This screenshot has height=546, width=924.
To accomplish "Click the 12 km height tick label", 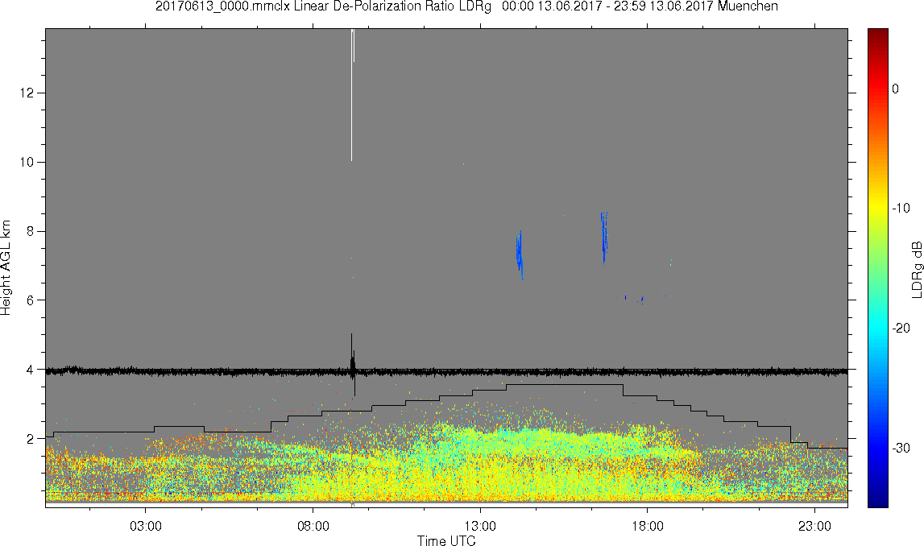I will (26, 93).
